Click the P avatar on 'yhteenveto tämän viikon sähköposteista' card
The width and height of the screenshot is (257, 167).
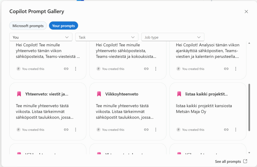click(18, 69)
